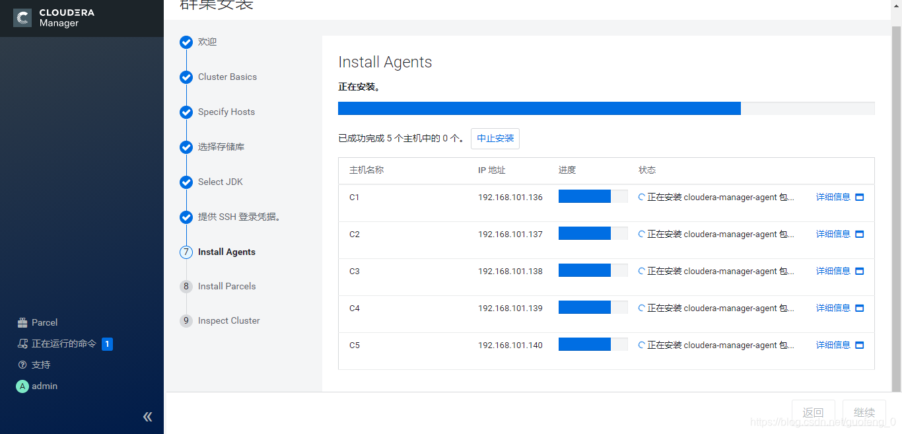Open 详细信息 link for host C5
Viewport: 902px width, 434px height.
[x=833, y=345]
